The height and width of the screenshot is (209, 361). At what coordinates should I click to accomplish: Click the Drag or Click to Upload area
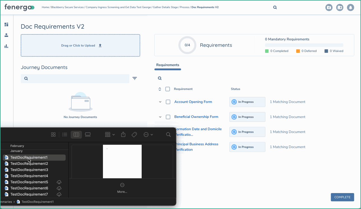81,46
